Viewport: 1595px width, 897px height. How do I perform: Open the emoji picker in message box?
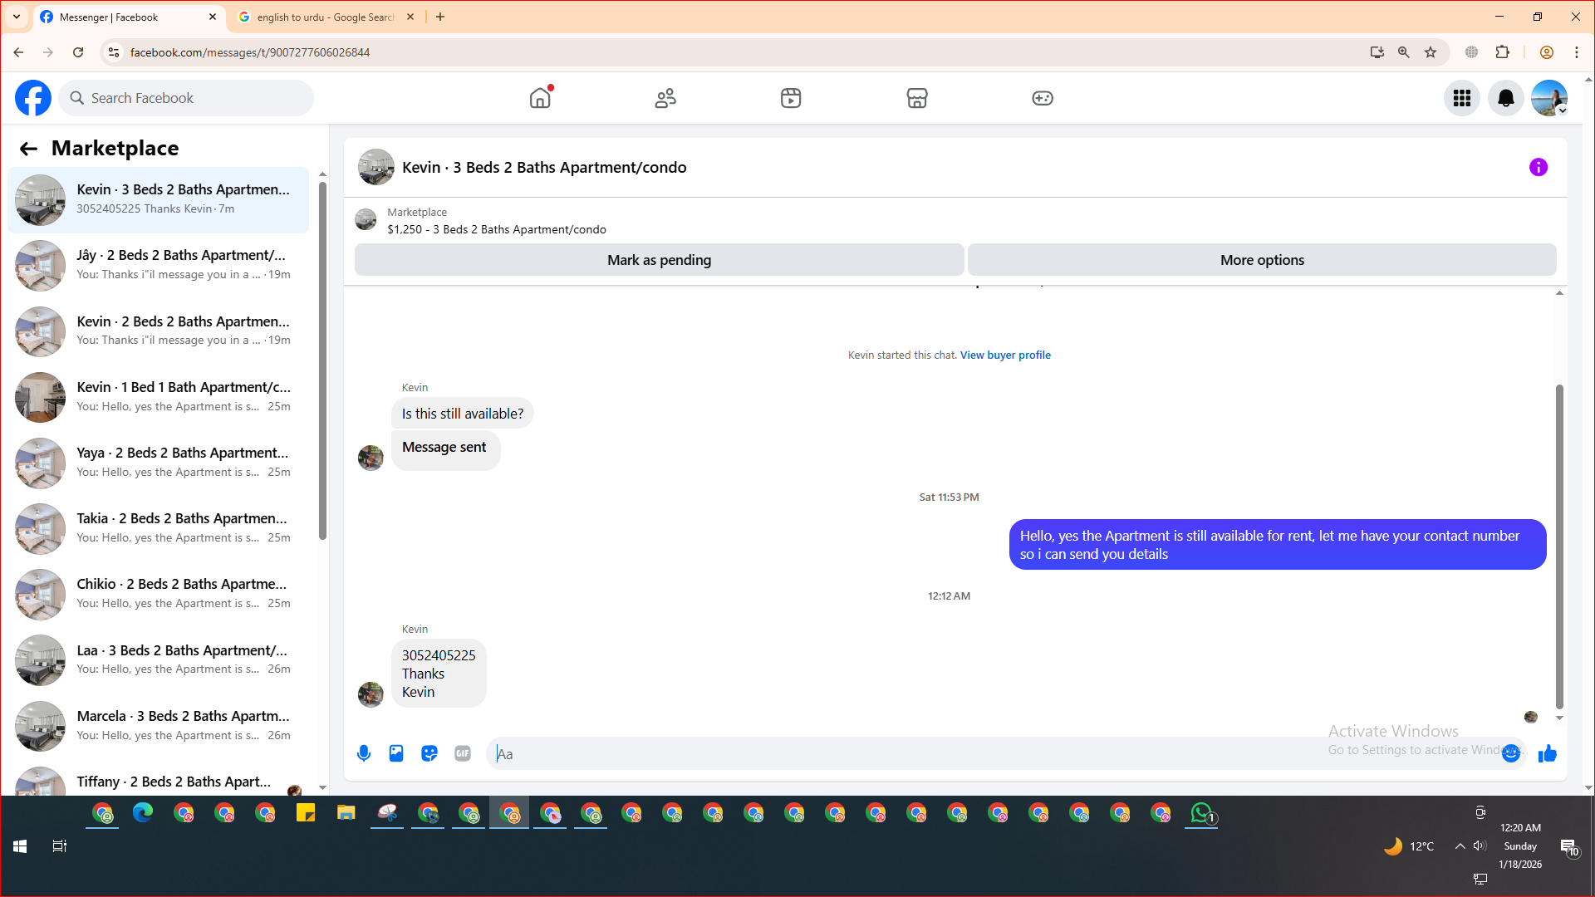(x=1511, y=753)
